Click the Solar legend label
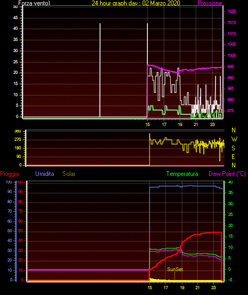Viewport: 248px width, 295px height. click(x=69, y=174)
